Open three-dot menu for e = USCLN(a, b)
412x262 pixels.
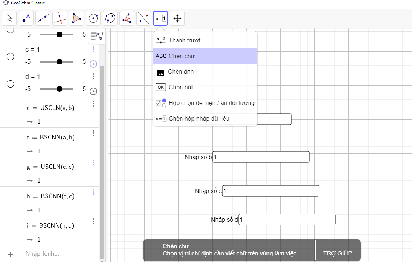click(x=94, y=104)
